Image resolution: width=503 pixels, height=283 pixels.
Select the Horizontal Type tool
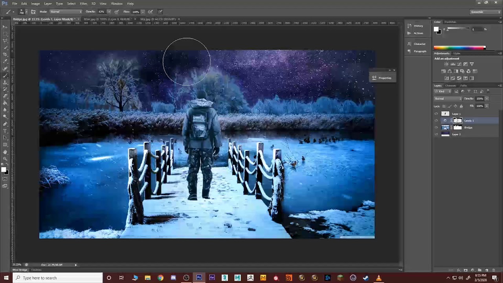coord(5,131)
